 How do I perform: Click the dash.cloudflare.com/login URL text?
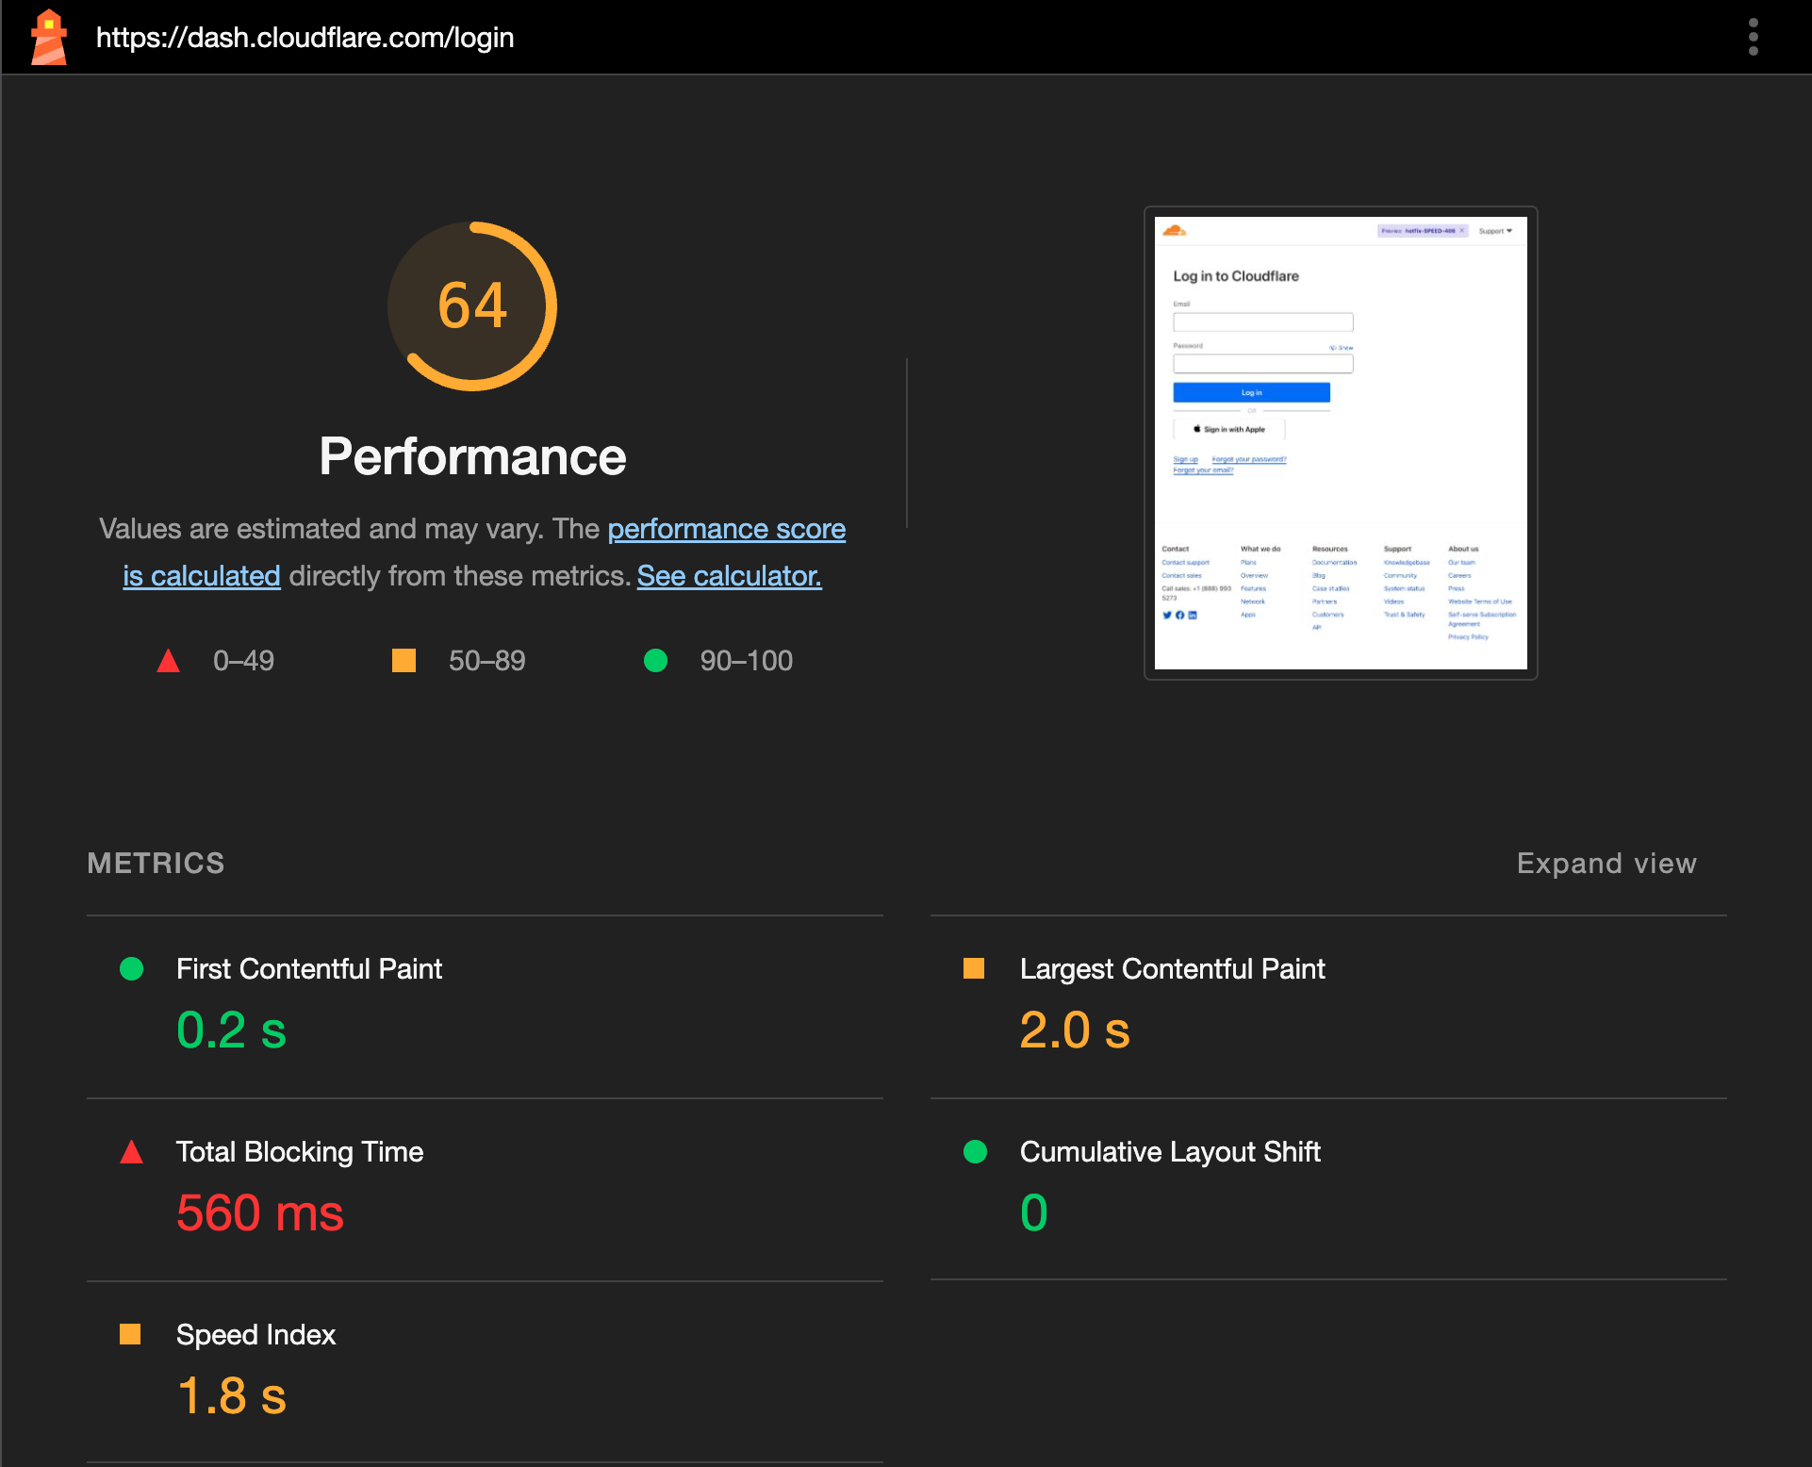click(305, 38)
